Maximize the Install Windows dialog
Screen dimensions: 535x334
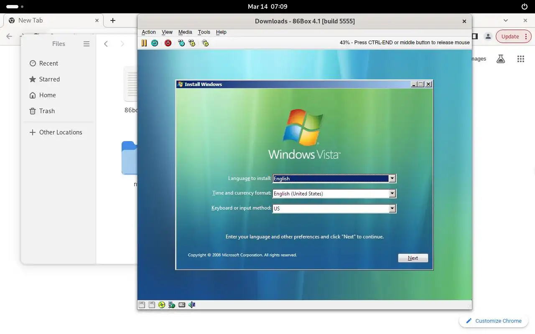[x=421, y=84]
